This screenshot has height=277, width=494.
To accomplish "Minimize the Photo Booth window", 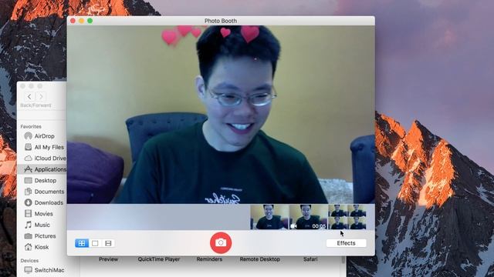I will (81, 21).
